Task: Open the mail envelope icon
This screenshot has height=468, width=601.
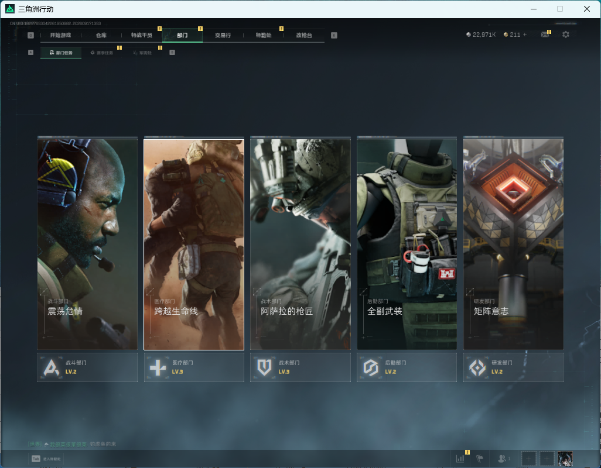Action: pyautogui.click(x=545, y=35)
